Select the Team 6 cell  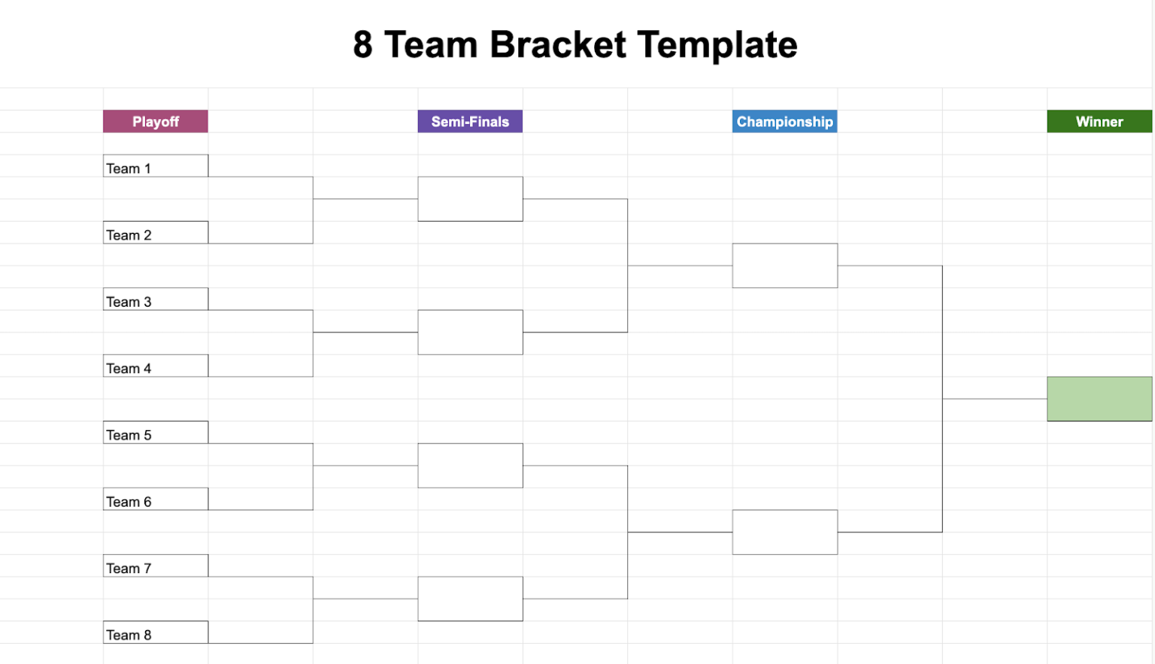point(156,499)
